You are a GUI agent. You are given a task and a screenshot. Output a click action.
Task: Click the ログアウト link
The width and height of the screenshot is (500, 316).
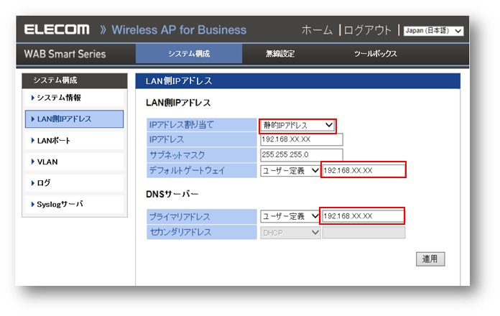367,30
